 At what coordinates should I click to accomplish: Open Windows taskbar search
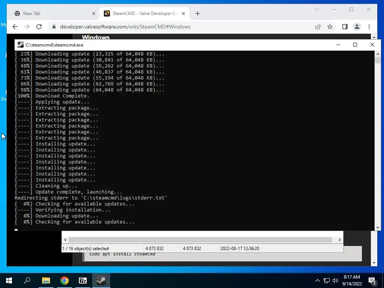point(27,280)
